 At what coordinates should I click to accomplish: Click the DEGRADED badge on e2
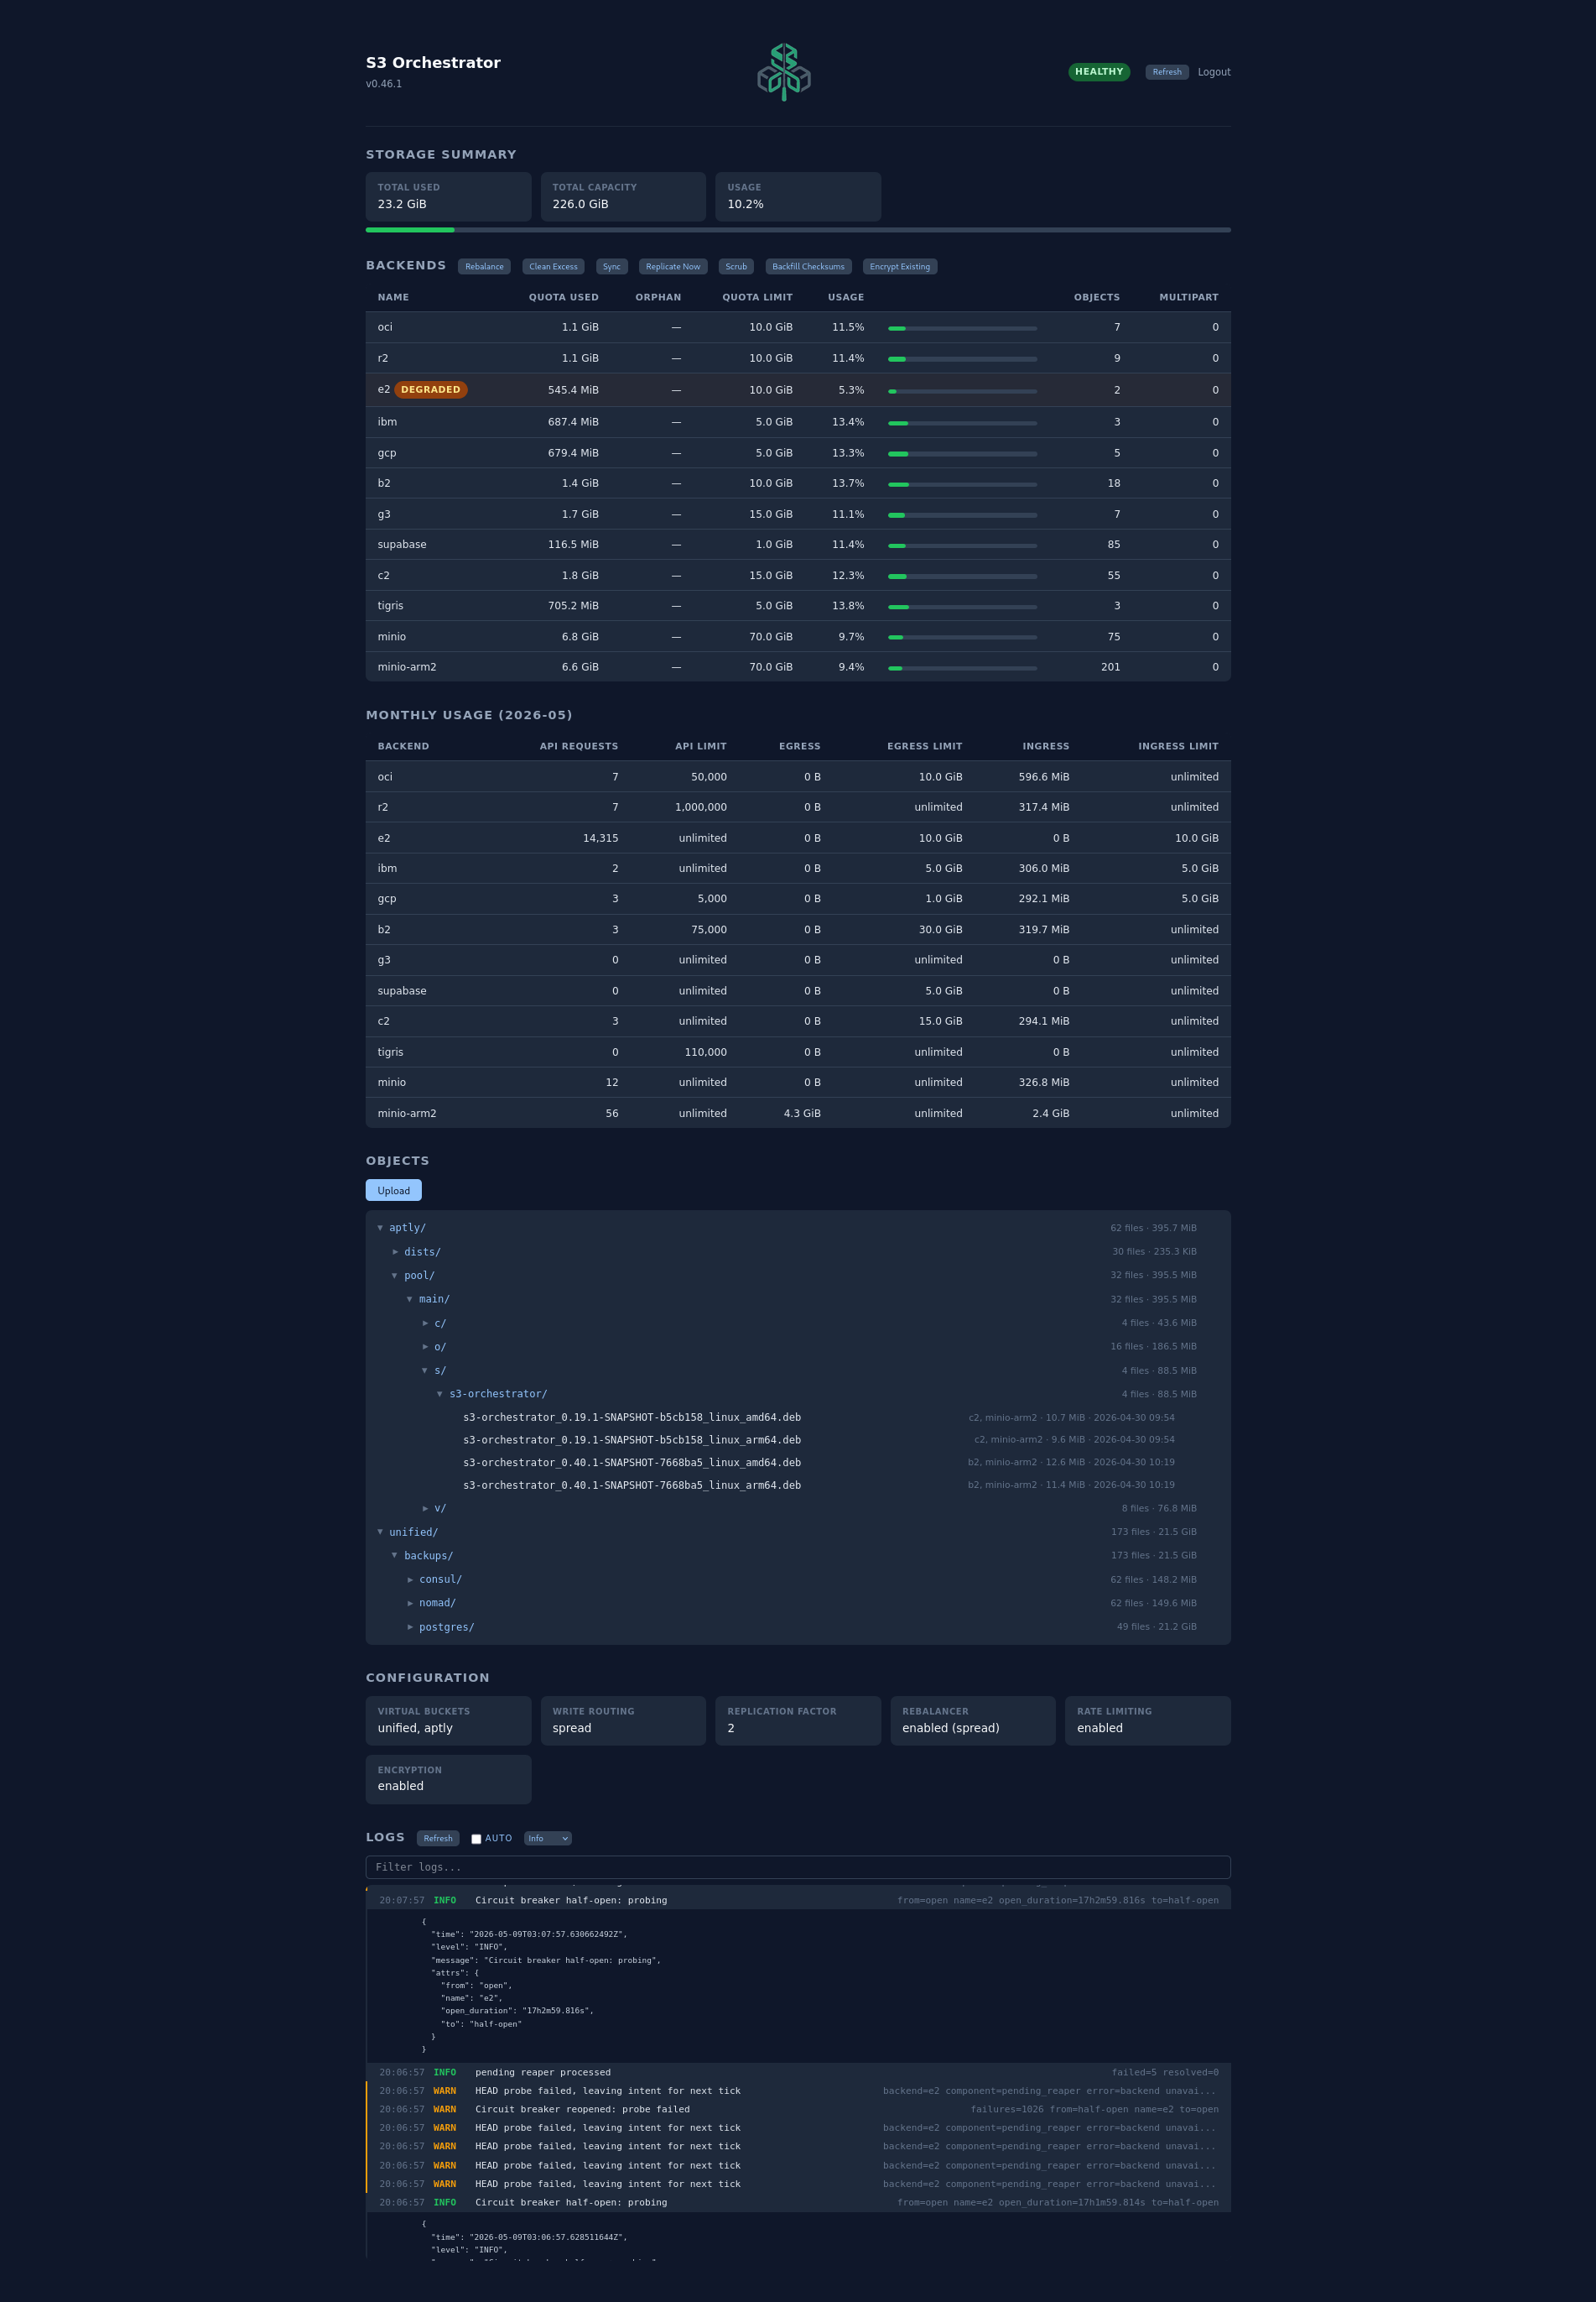coord(431,389)
